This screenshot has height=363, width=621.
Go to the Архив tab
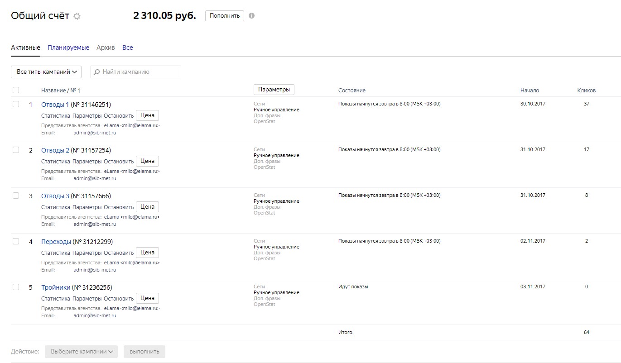tap(106, 48)
